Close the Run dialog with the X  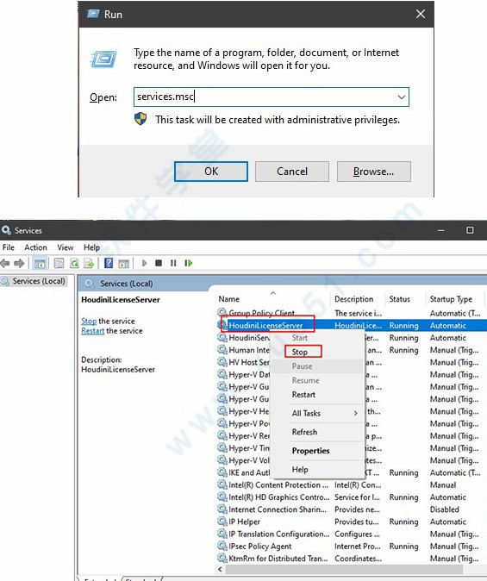click(421, 14)
